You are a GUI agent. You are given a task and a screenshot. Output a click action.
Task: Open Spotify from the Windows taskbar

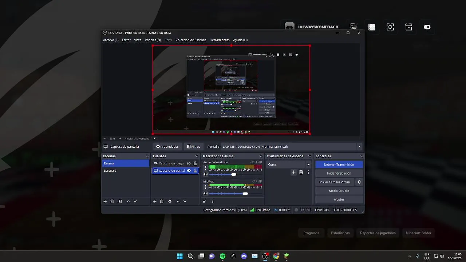222,256
